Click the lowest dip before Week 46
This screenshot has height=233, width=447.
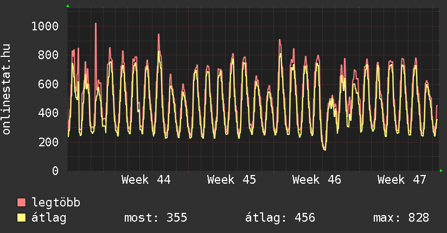click(x=324, y=149)
